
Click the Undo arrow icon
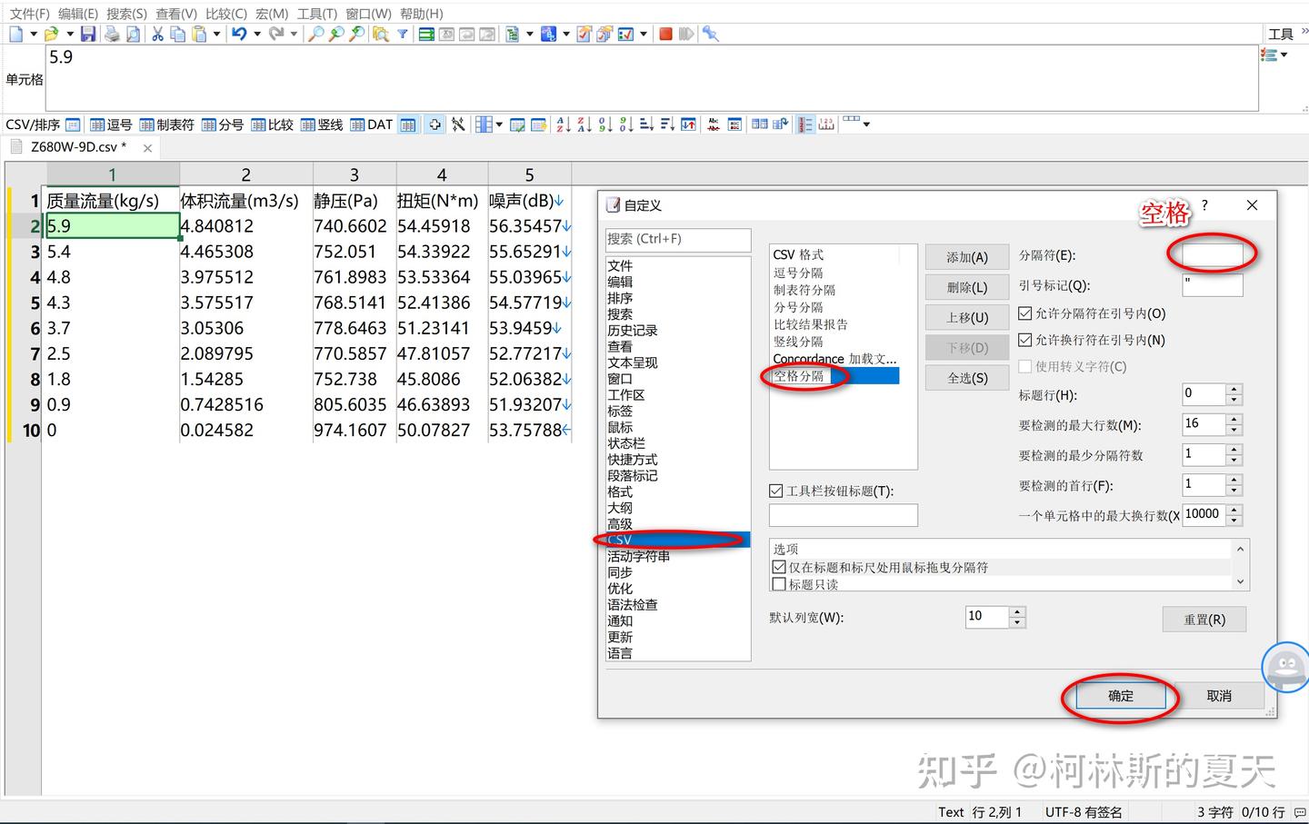pos(240,34)
